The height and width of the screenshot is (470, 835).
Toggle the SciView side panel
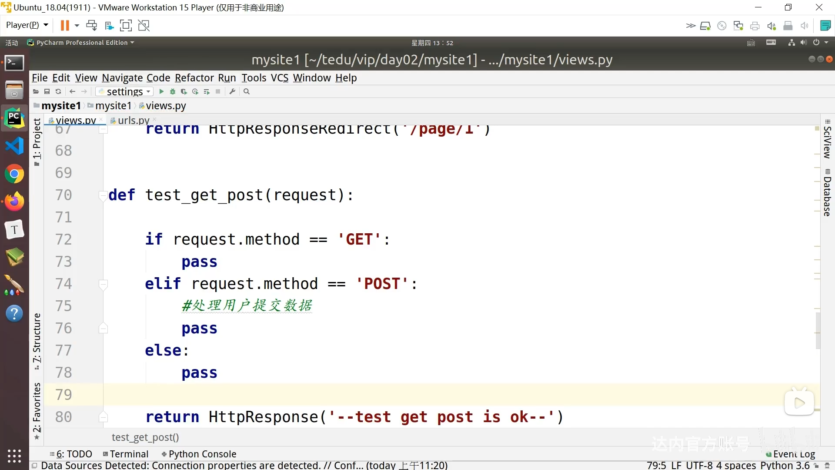point(827,139)
